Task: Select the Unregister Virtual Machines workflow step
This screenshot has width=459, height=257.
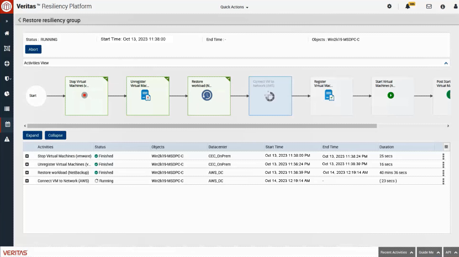Action: (x=148, y=96)
